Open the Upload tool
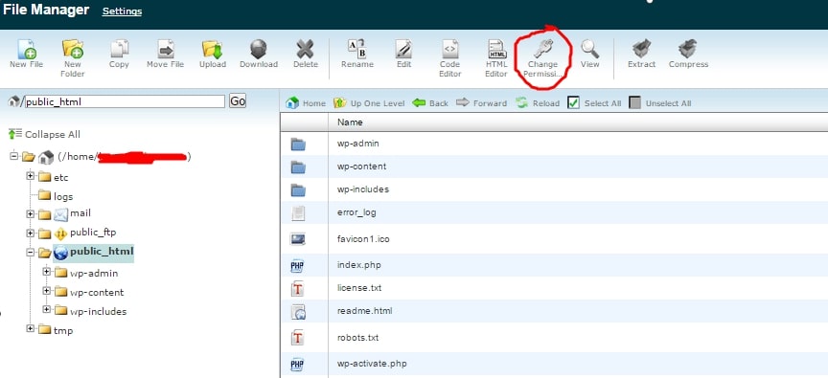 tap(213, 54)
